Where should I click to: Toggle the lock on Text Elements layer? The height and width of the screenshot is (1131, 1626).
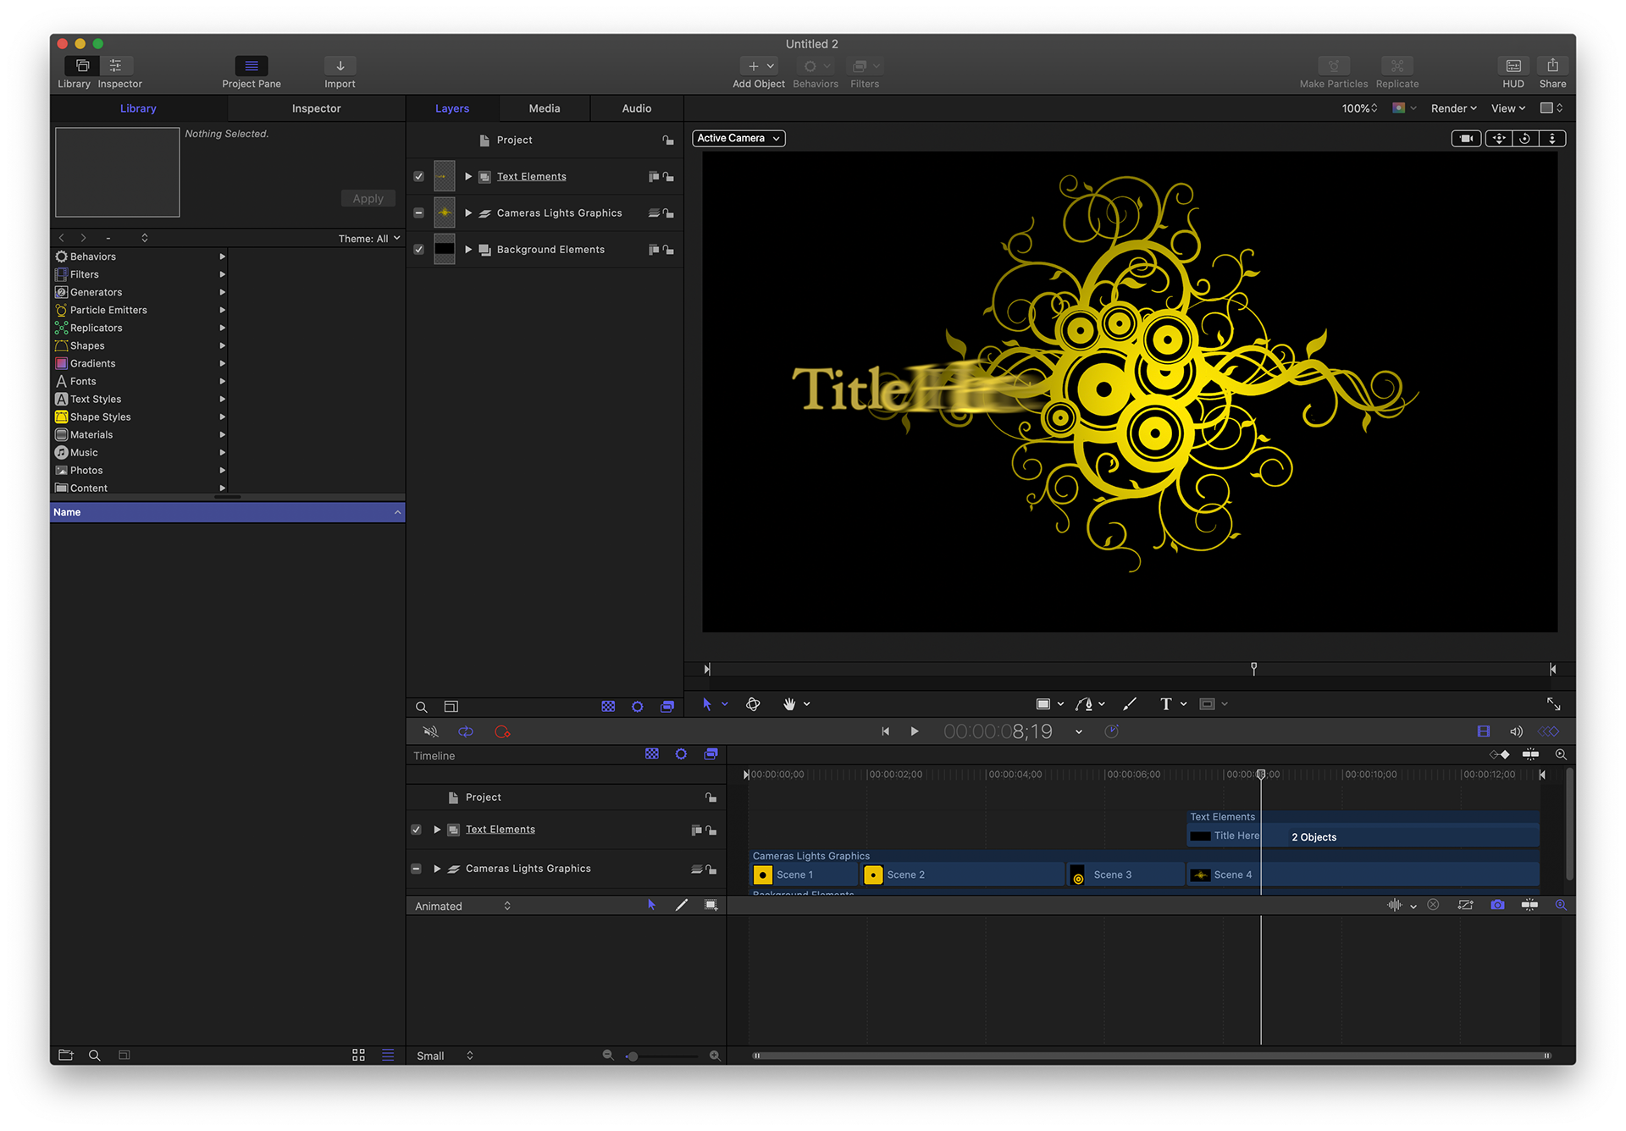[x=669, y=177]
